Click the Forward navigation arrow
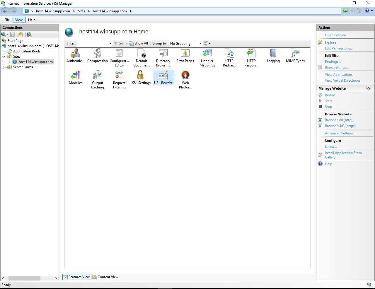Screen dimensions: 375x289 point(14,11)
